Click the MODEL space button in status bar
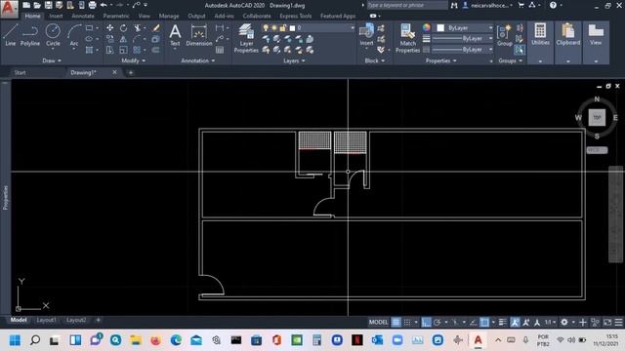This screenshot has height=351, width=625. (378, 322)
